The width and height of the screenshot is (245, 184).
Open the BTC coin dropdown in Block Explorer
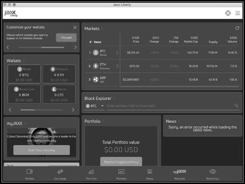[x=94, y=106]
